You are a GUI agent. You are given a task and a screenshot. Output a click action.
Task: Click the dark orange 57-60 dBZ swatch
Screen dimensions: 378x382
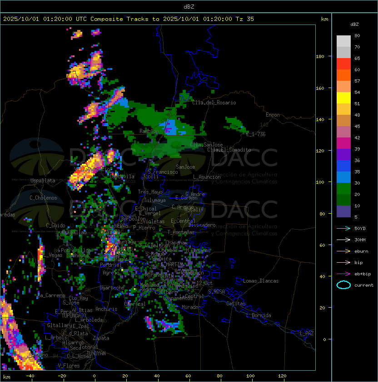(343, 75)
